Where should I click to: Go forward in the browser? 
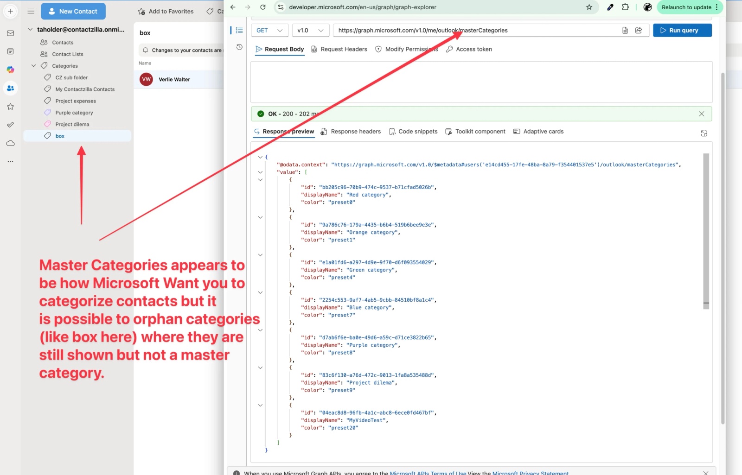click(248, 7)
